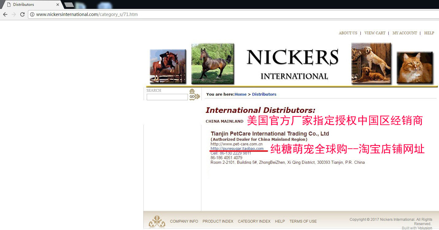This screenshot has height=230, width=439.
Task: Open the VIEW CART link
Action: 375,33
